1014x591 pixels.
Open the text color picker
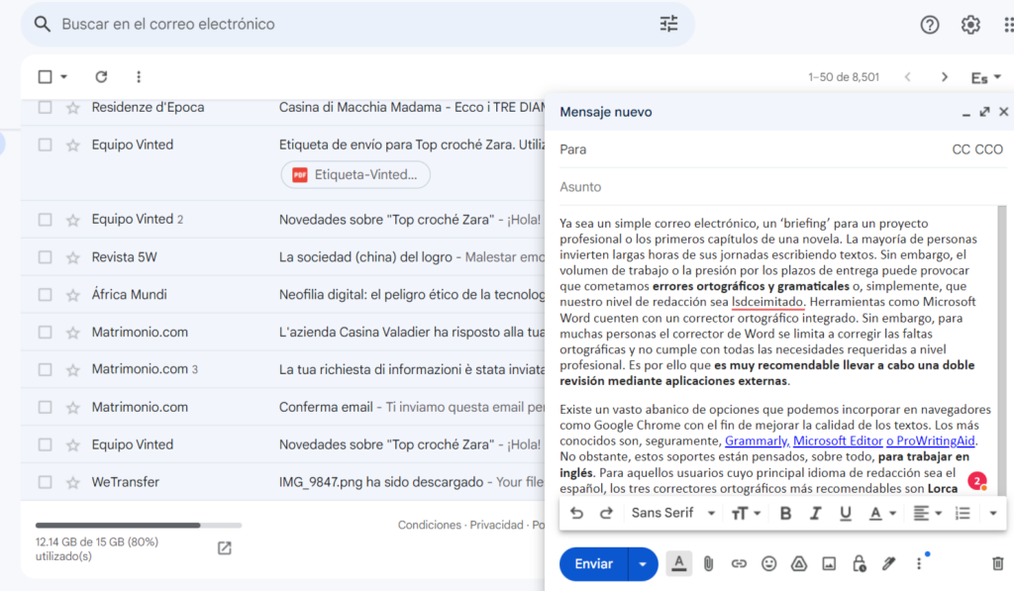(x=881, y=513)
